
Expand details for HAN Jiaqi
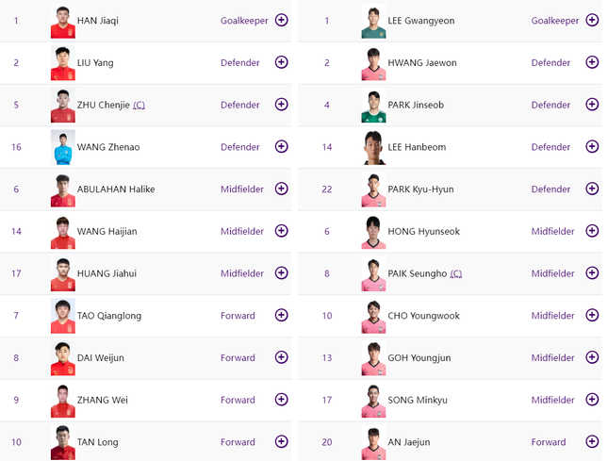[281, 20]
